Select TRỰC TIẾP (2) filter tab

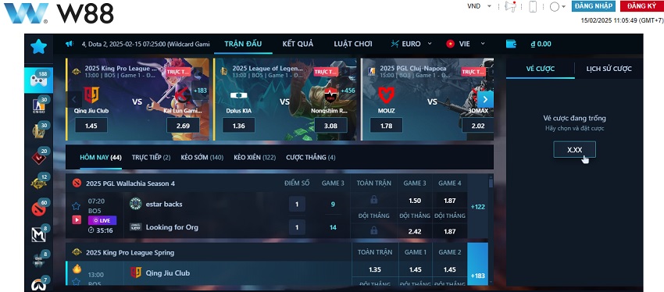(x=151, y=158)
